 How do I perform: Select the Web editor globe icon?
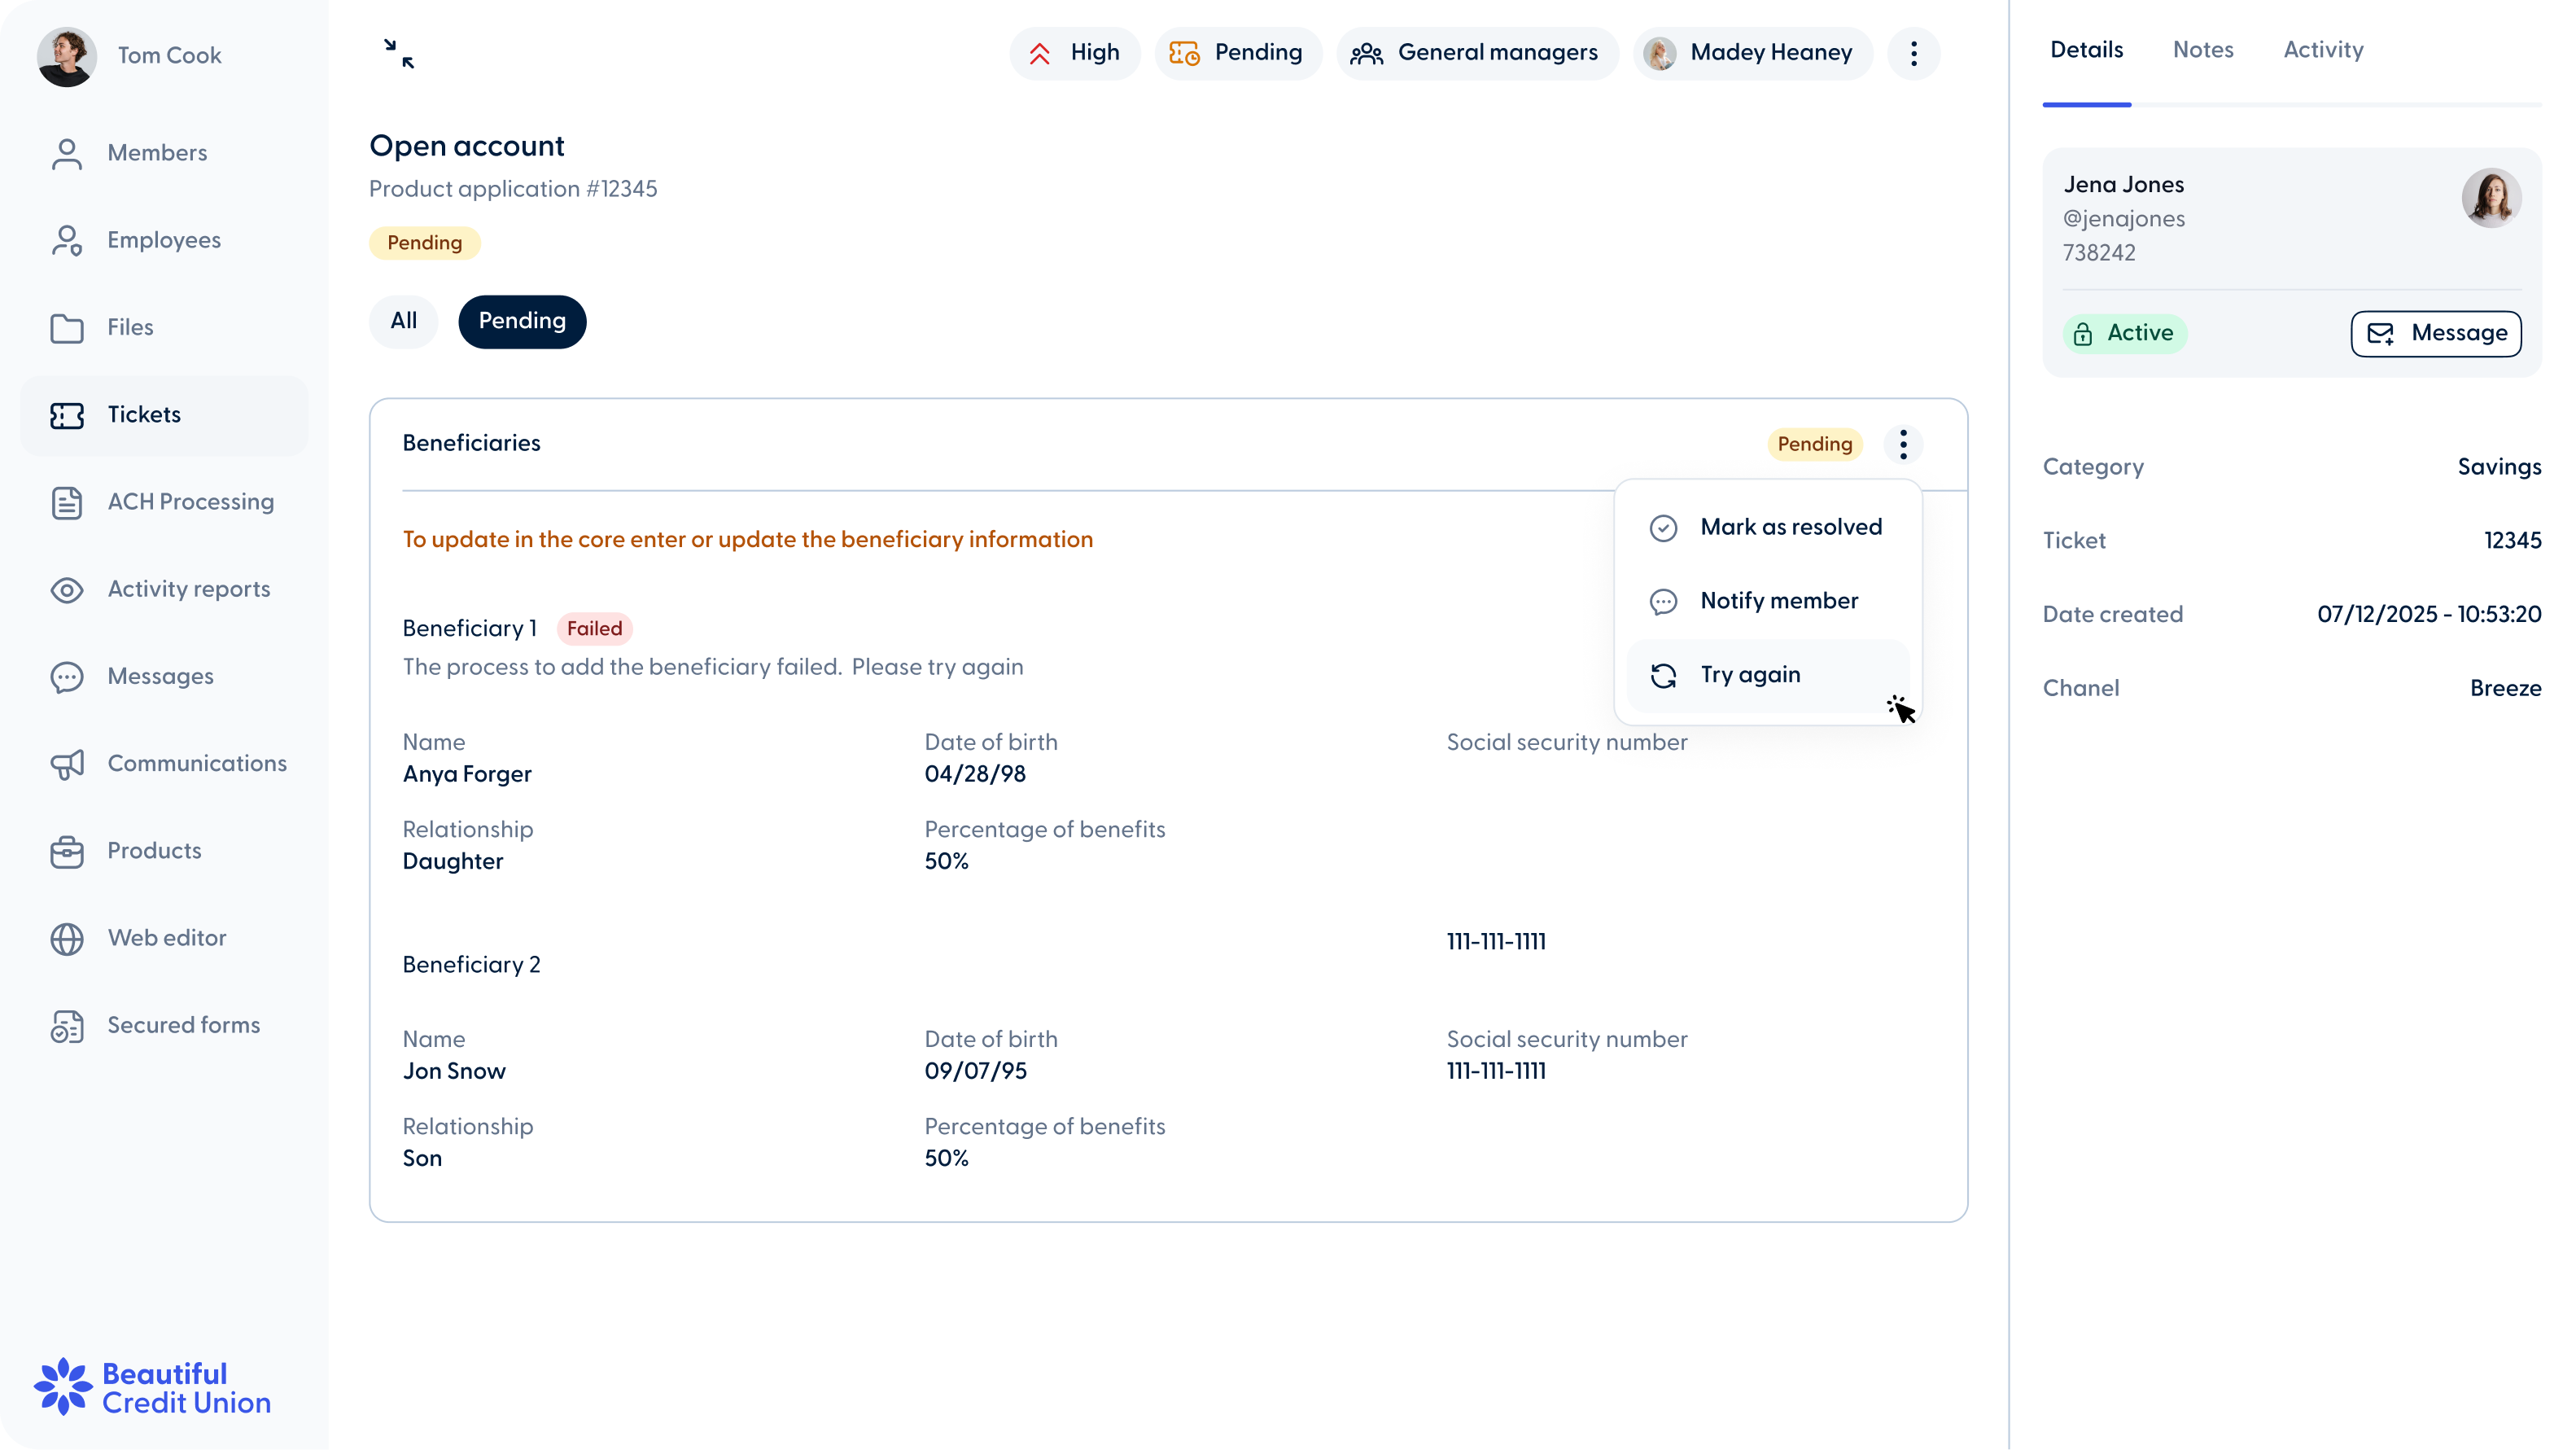pos(66,938)
